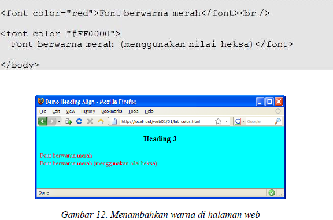Click the caption 'Gambar 12. Menambahkan warna'
The height and width of the screenshot is (220, 333).
160,214
